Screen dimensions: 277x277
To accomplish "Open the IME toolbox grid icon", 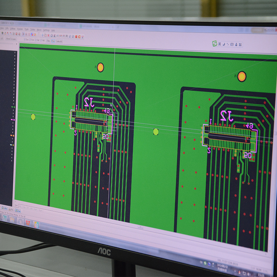I will [x=240, y=45].
